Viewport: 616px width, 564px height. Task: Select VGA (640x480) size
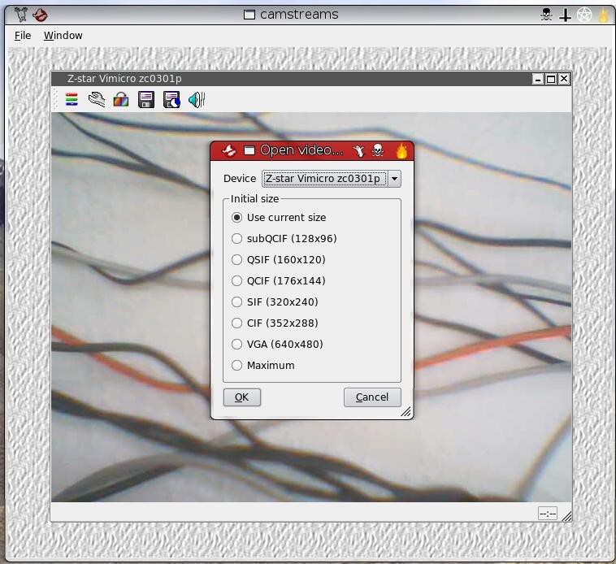tap(277, 345)
